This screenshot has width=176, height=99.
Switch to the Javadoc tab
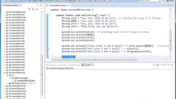(63, 65)
